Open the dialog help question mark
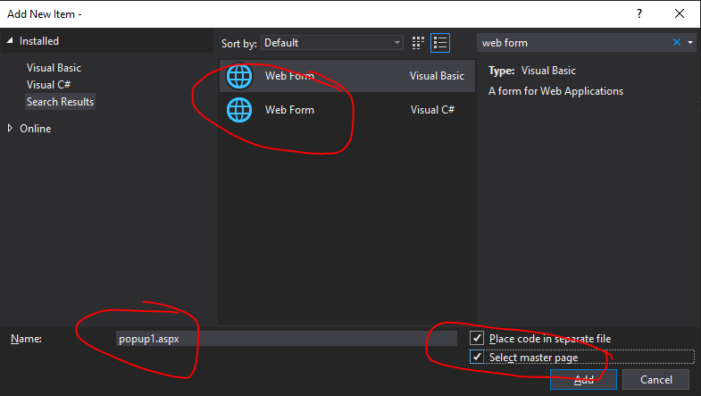The image size is (701, 396). coord(639,14)
